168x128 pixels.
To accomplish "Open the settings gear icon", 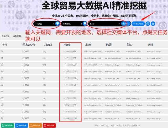I will [x=148, y=24].
